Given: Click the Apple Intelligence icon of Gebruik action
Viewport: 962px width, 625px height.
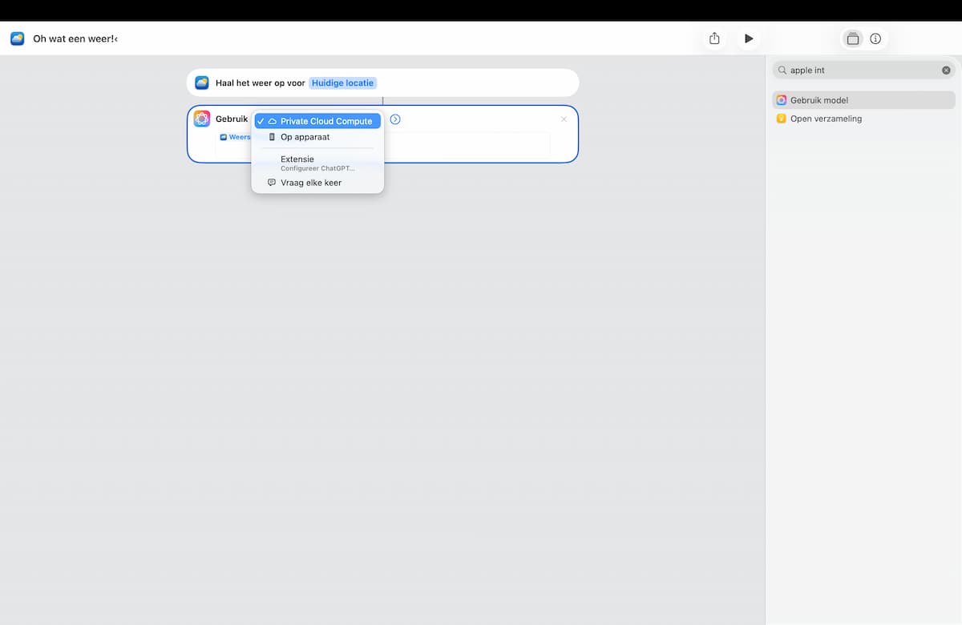Looking at the screenshot, I should pos(202,119).
